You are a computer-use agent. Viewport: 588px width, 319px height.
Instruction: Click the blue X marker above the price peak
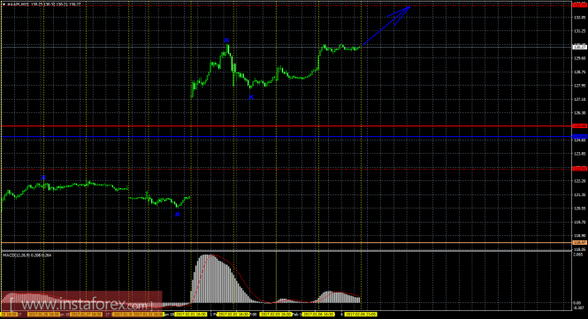(226, 40)
